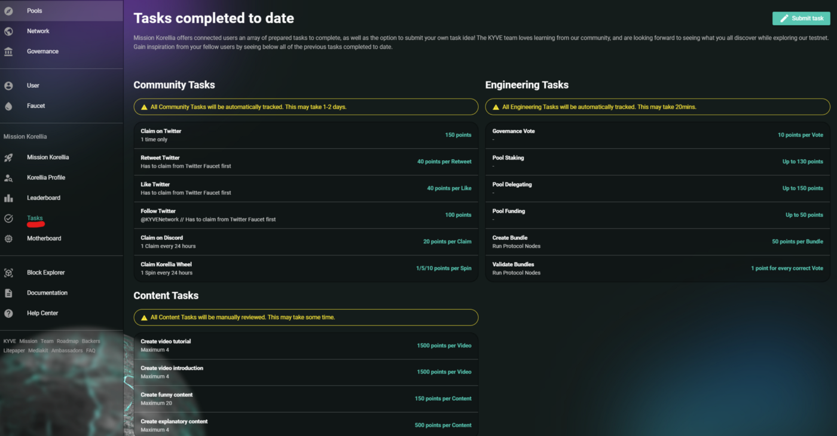Image resolution: width=837 pixels, height=436 pixels.
Task: Select the Create Bundle task row
Action: click(658, 242)
